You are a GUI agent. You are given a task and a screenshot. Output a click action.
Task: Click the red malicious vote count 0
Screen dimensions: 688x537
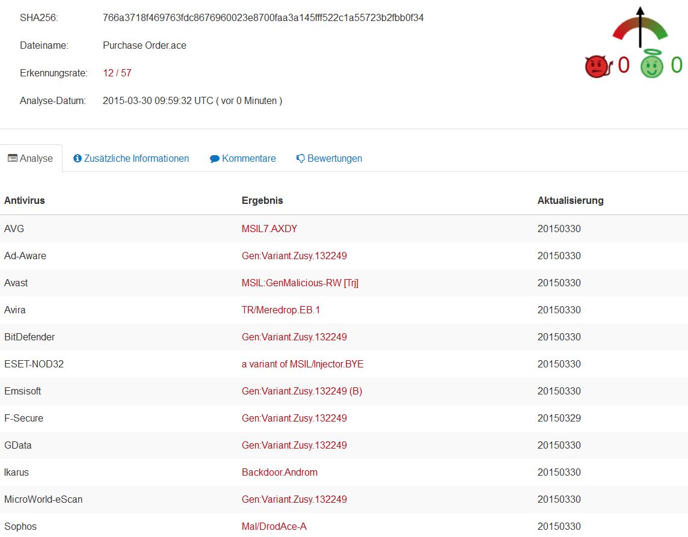tap(624, 65)
